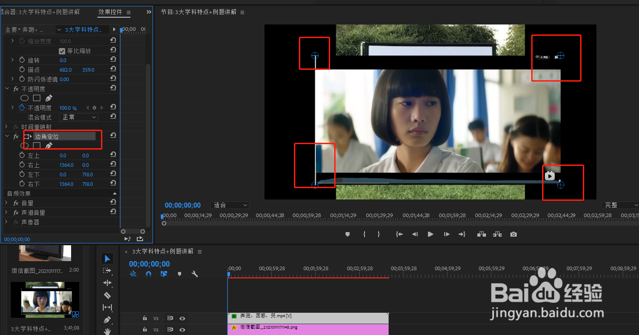Toggle the 不透明度 animation stopwatch
This screenshot has width=639, height=335.
click(x=22, y=108)
